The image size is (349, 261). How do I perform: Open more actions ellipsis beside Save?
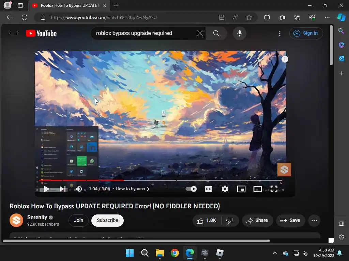coord(314,220)
